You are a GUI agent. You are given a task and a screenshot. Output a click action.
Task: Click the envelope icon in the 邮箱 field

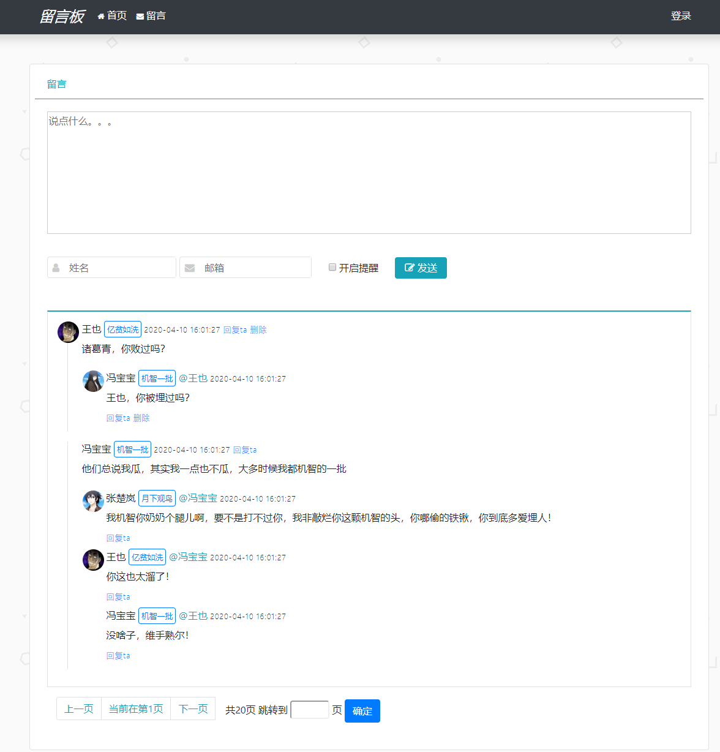pos(189,267)
